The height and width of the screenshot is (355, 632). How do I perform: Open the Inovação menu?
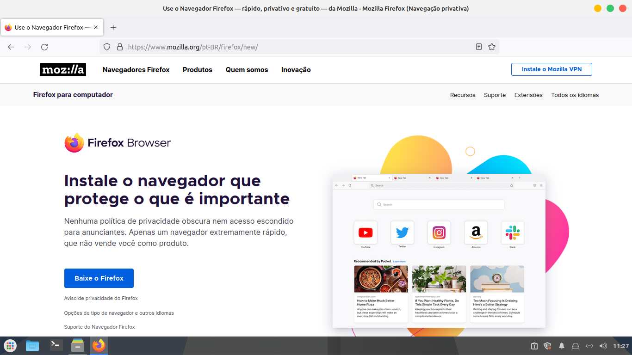pos(296,70)
